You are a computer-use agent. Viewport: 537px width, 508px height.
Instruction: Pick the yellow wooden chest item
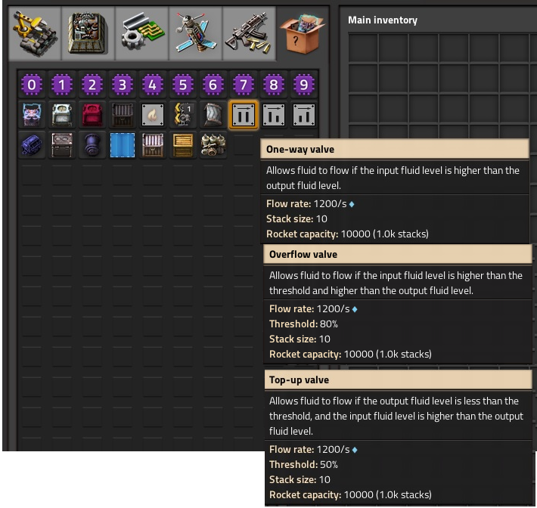pos(182,145)
